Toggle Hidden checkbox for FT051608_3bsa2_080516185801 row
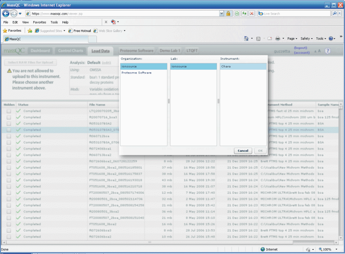 [9, 168]
